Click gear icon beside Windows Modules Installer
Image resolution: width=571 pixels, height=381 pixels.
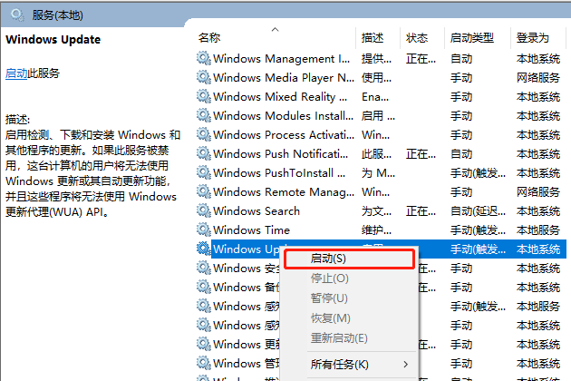pyautogui.click(x=204, y=115)
